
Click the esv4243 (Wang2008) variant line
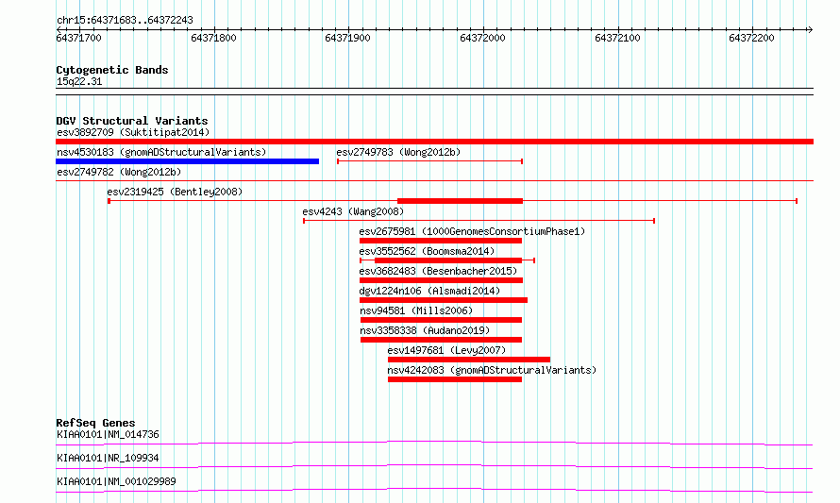[x=479, y=221]
